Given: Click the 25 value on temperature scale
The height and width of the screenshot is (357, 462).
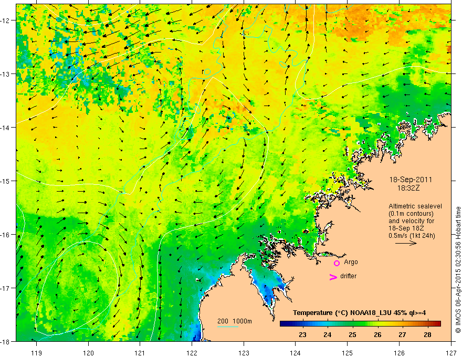Looking at the screenshot, I should tap(352, 335).
